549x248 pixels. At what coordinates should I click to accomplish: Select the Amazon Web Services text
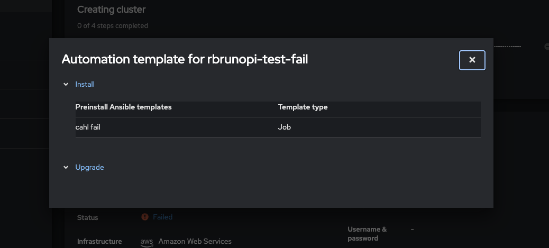coord(195,241)
